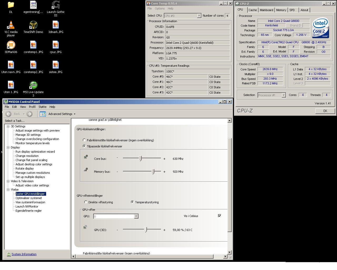Open the 3DMark06 desktop shortcut
Viewport: 337px width, 270px height.
[11, 45]
